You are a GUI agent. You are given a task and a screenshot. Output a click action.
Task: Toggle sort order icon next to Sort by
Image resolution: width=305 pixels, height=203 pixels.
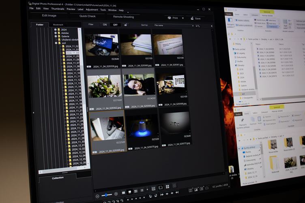[198, 26]
